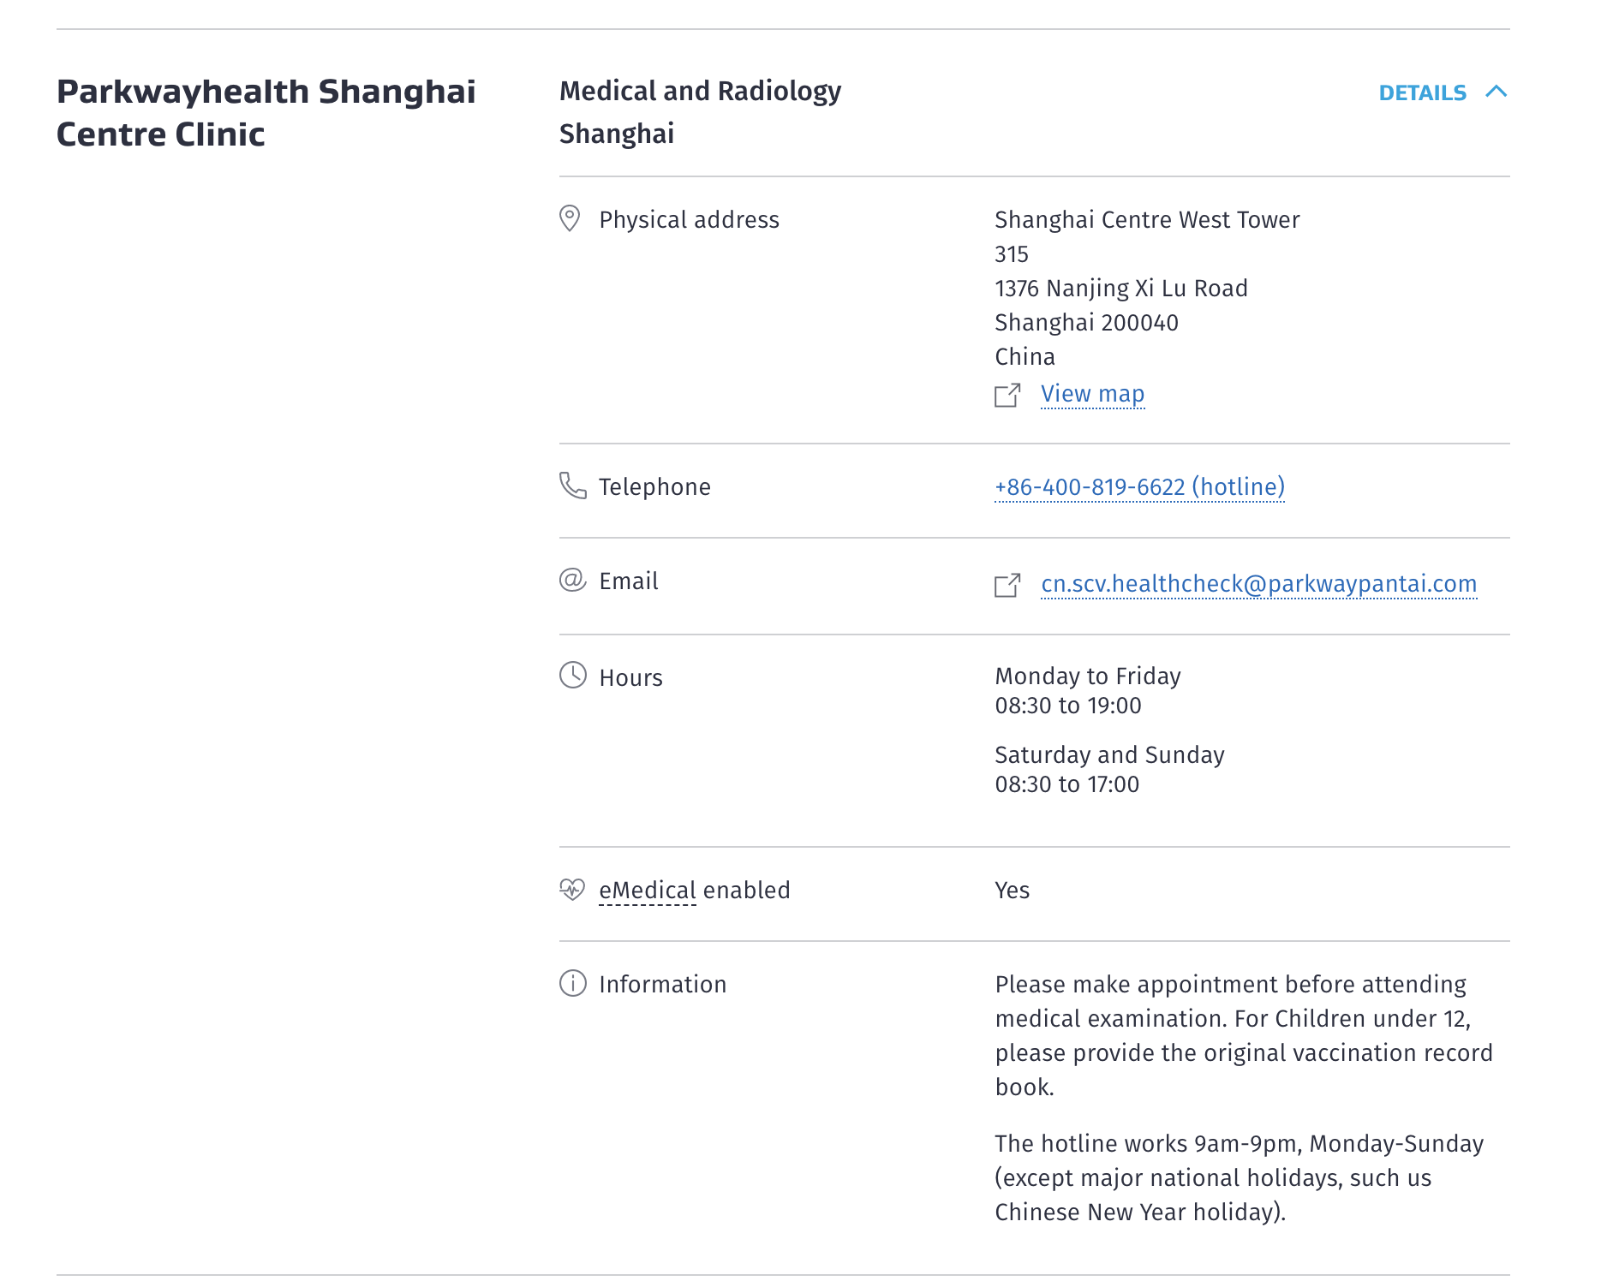Click the Saturday and Sunday hours text
1607x1281 pixels.
(x=1109, y=755)
